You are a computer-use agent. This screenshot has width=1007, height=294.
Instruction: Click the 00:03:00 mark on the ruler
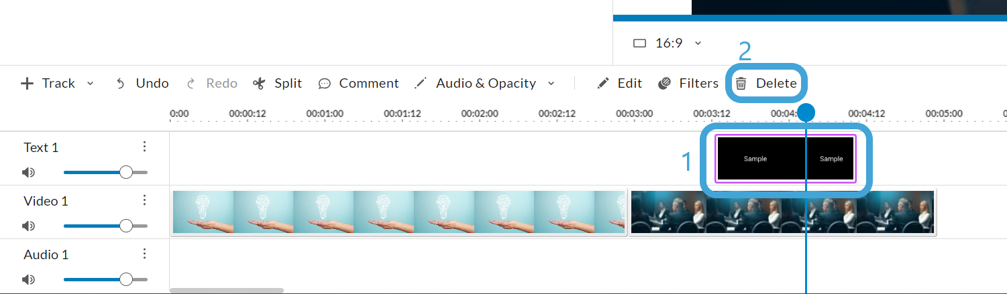(635, 114)
